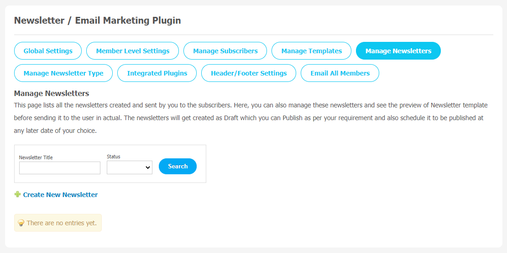507x253 pixels.
Task: Open the Email All Members tab
Action: (x=340, y=73)
